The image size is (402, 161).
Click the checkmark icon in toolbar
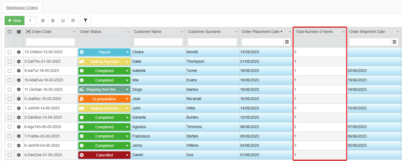73,21
